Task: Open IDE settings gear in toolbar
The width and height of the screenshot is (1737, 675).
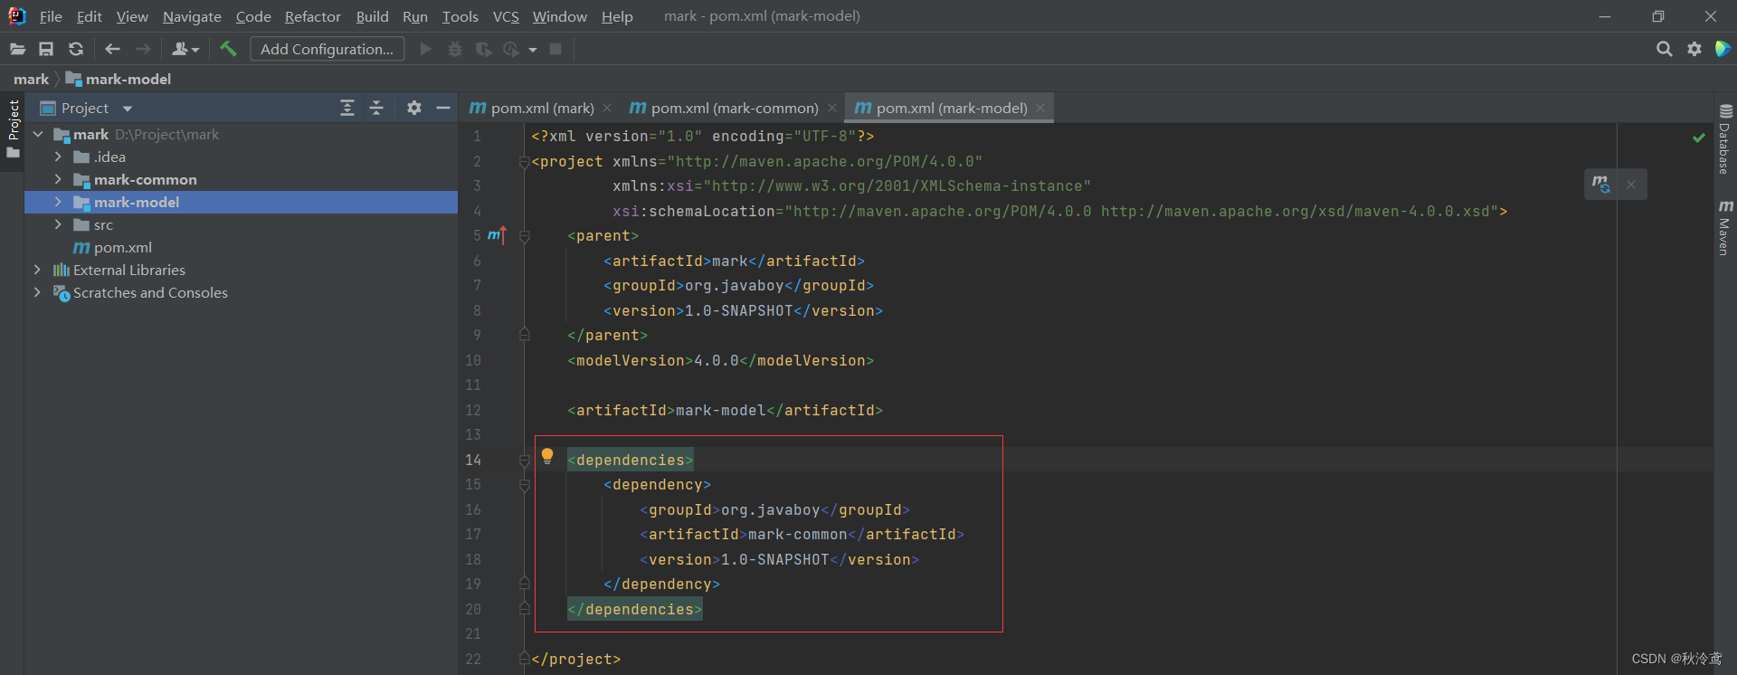Action: (x=1694, y=49)
